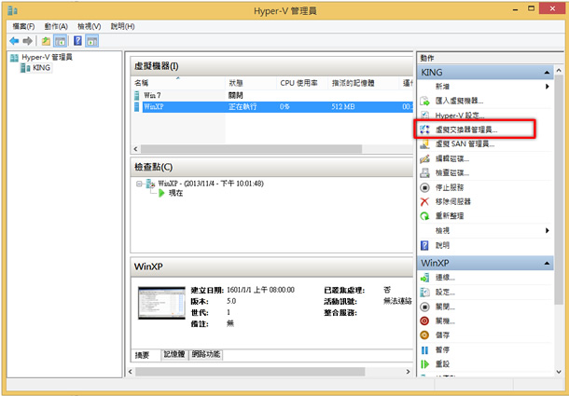Click 關閉 turn off action for WinXP
Image resolution: width=569 pixels, height=396 pixels.
click(x=445, y=307)
